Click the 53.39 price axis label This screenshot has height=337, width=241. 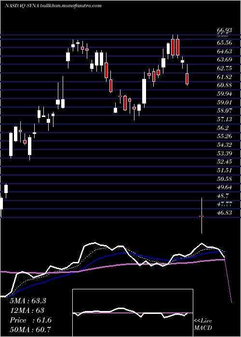(225, 153)
